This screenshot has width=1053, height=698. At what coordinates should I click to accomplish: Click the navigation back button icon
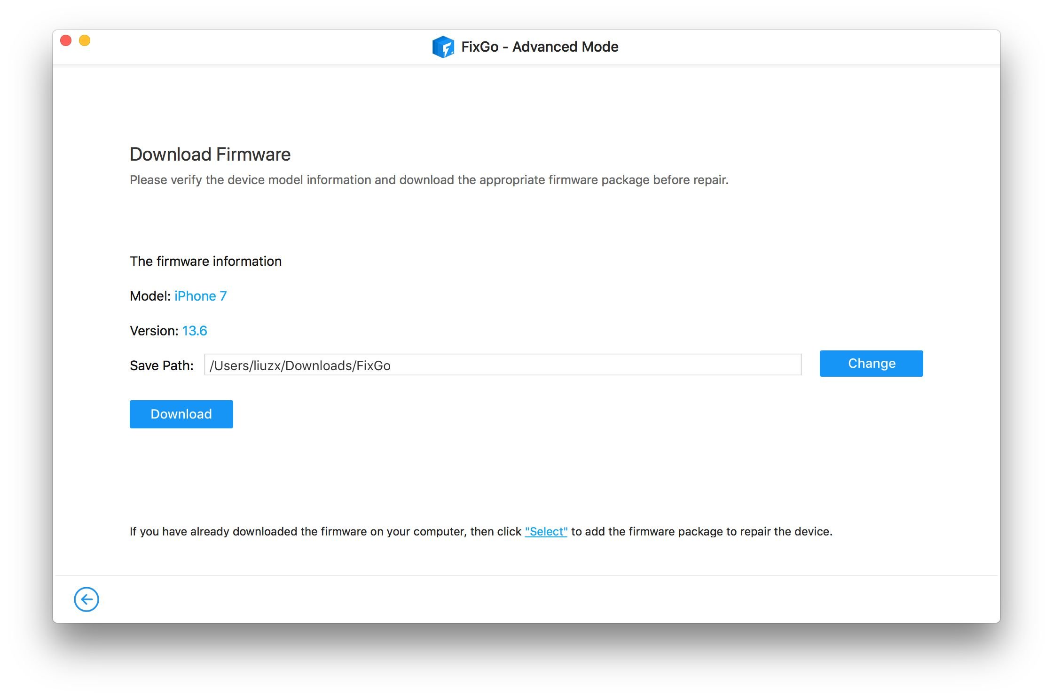(86, 598)
